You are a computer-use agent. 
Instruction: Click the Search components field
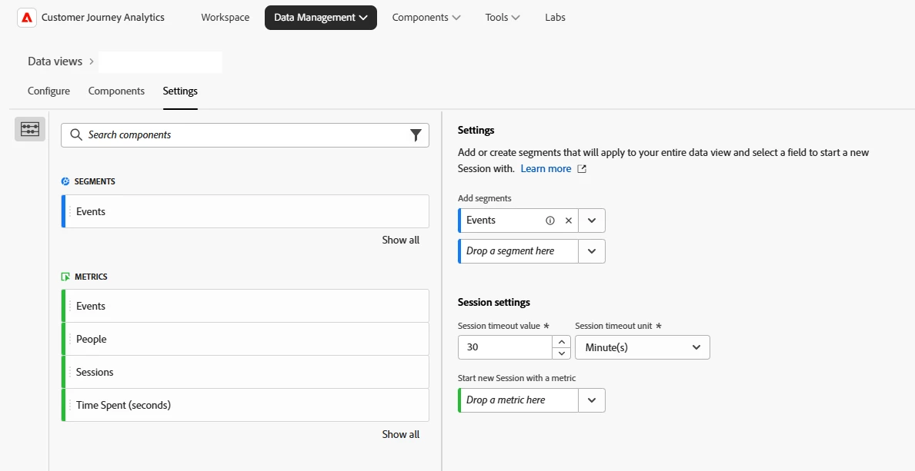point(246,135)
